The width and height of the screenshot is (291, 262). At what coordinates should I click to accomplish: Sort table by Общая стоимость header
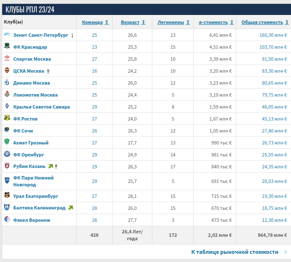pyautogui.click(x=262, y=22)
